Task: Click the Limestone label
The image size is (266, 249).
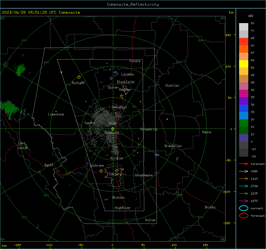Action: [56, 114]
